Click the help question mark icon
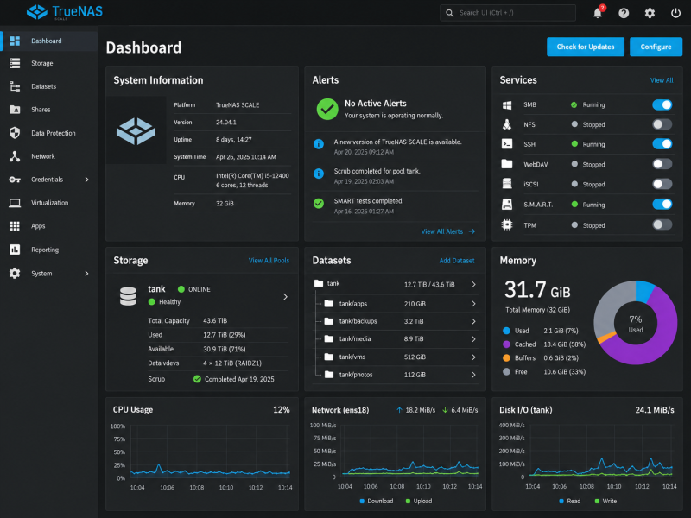Screen dimensions: 691x518 [x=624, y=13]
